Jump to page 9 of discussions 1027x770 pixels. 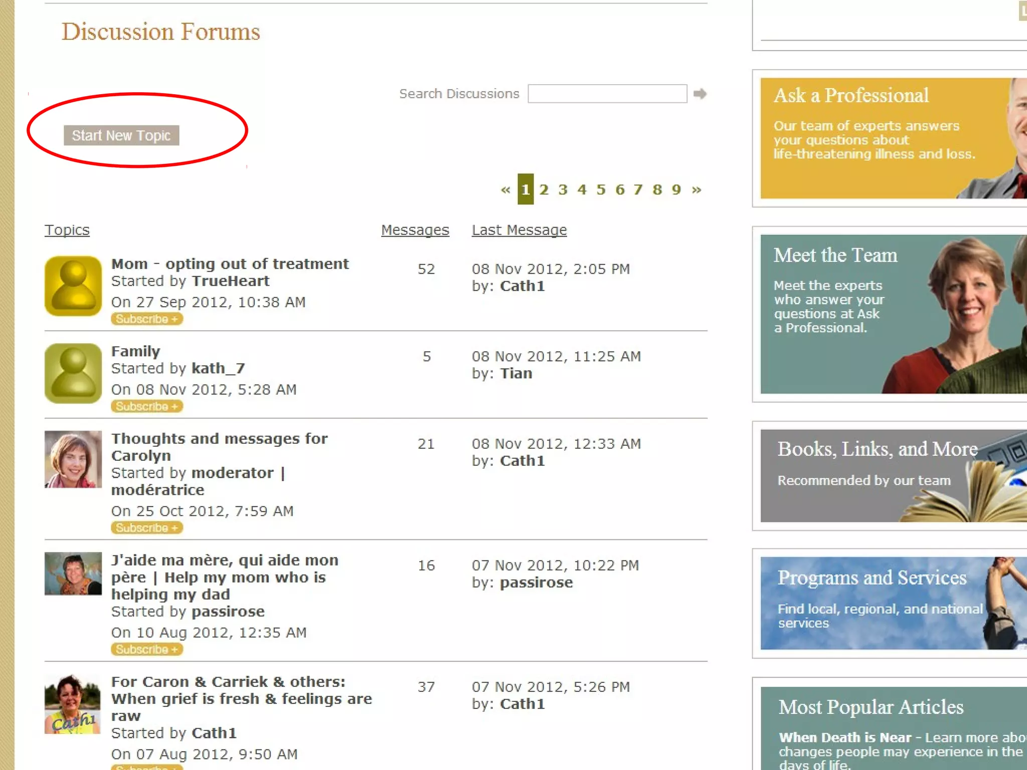tap(676, 189)
